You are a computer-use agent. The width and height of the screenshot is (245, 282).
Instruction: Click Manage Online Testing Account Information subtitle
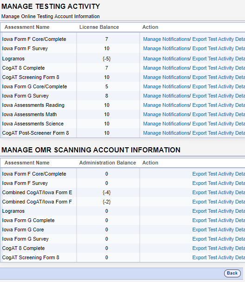[x=51, y=16]
